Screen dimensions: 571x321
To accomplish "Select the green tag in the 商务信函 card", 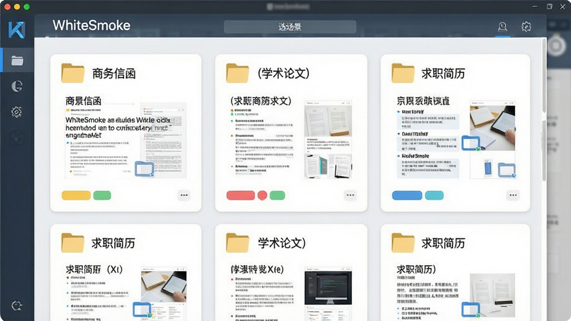I will [x=102, y=196].
